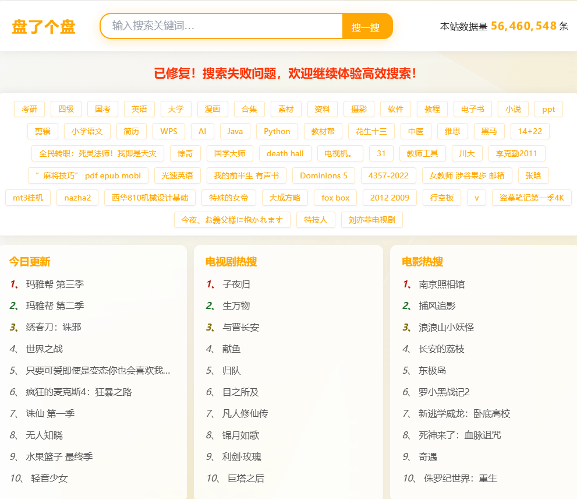Select the 雅思 tag
577x499 pixels.
[452, 131]
